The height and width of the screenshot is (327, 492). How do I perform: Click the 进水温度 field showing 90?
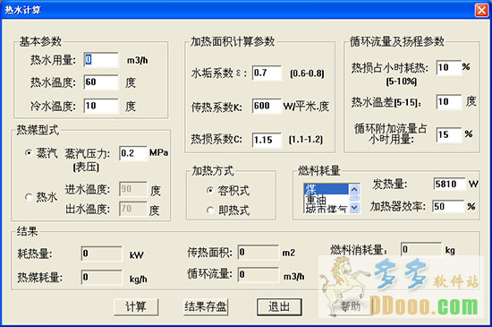(x=133, y=189)
